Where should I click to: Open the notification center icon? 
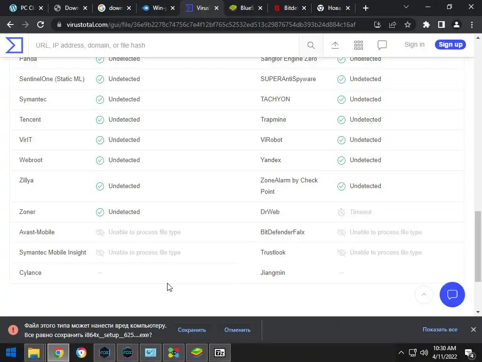(x=469, y=353)
